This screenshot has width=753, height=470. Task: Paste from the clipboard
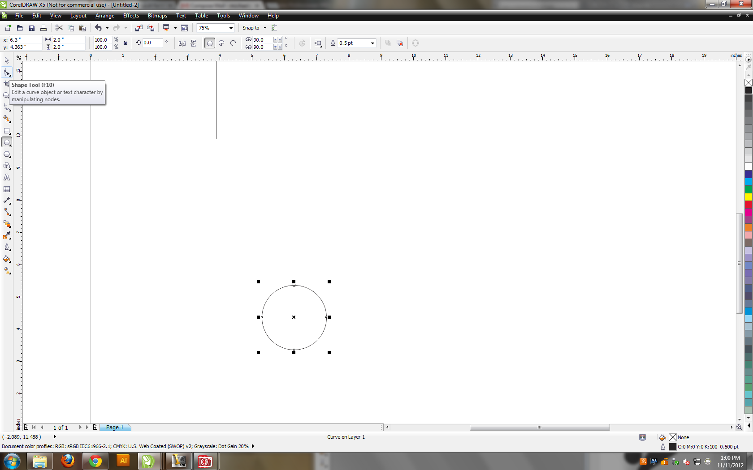tap(82, 28)
